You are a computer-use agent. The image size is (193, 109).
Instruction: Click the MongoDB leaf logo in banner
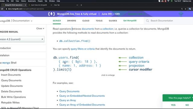(52, 14)
